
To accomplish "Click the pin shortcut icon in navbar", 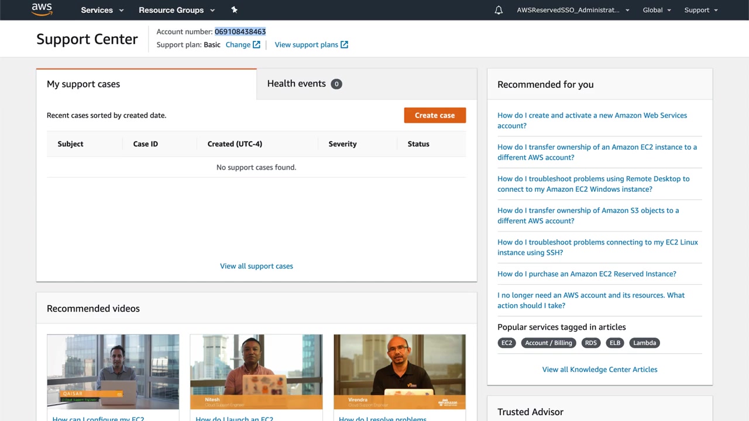I will click(x=235, y=10).
